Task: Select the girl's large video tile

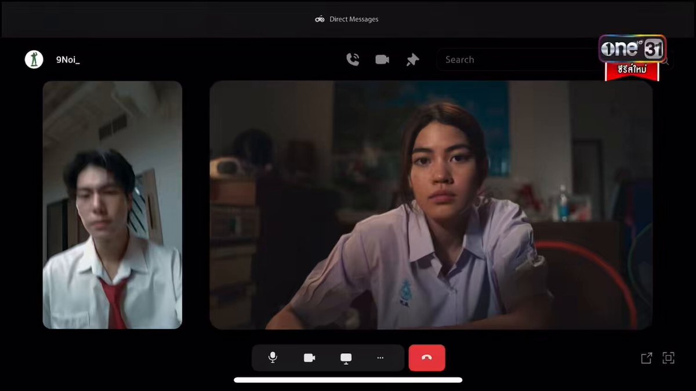Action: [x=431, y=205]
